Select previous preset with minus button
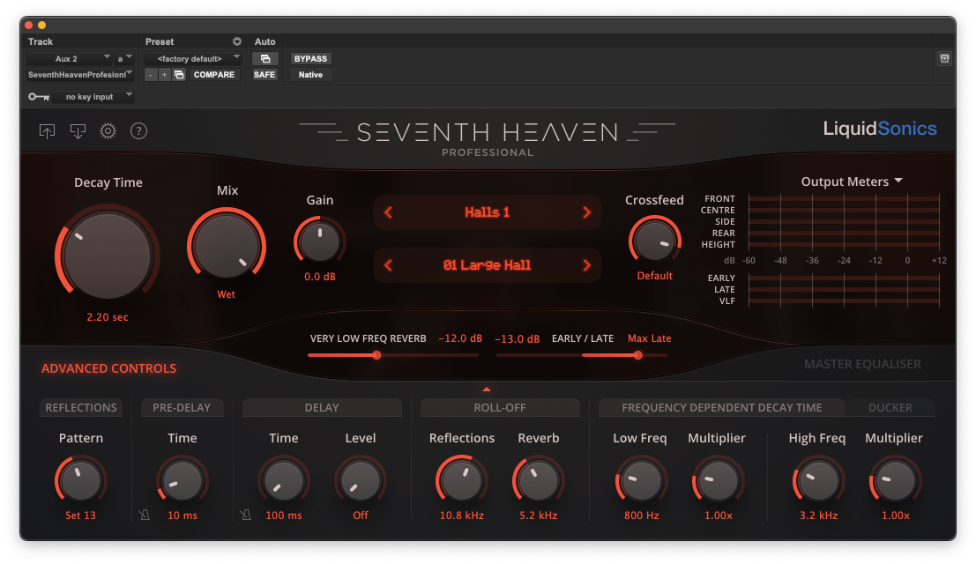The height and width of the screenshot is (564, 976). point(151,75)
